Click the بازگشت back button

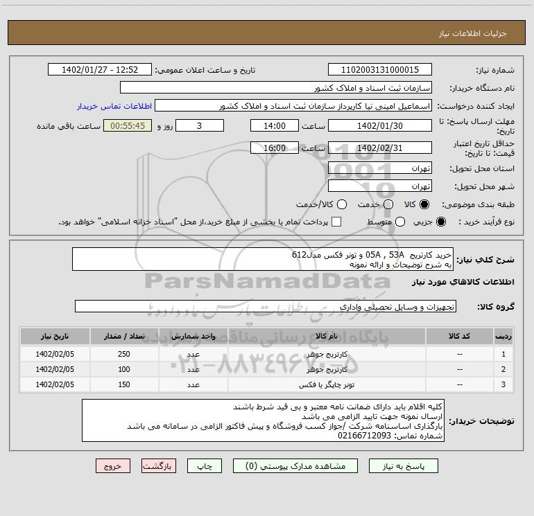click(159, 466)
